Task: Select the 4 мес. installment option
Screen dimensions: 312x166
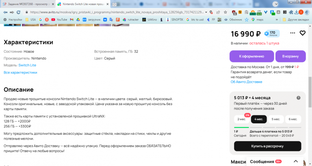Action: [259, 119]
